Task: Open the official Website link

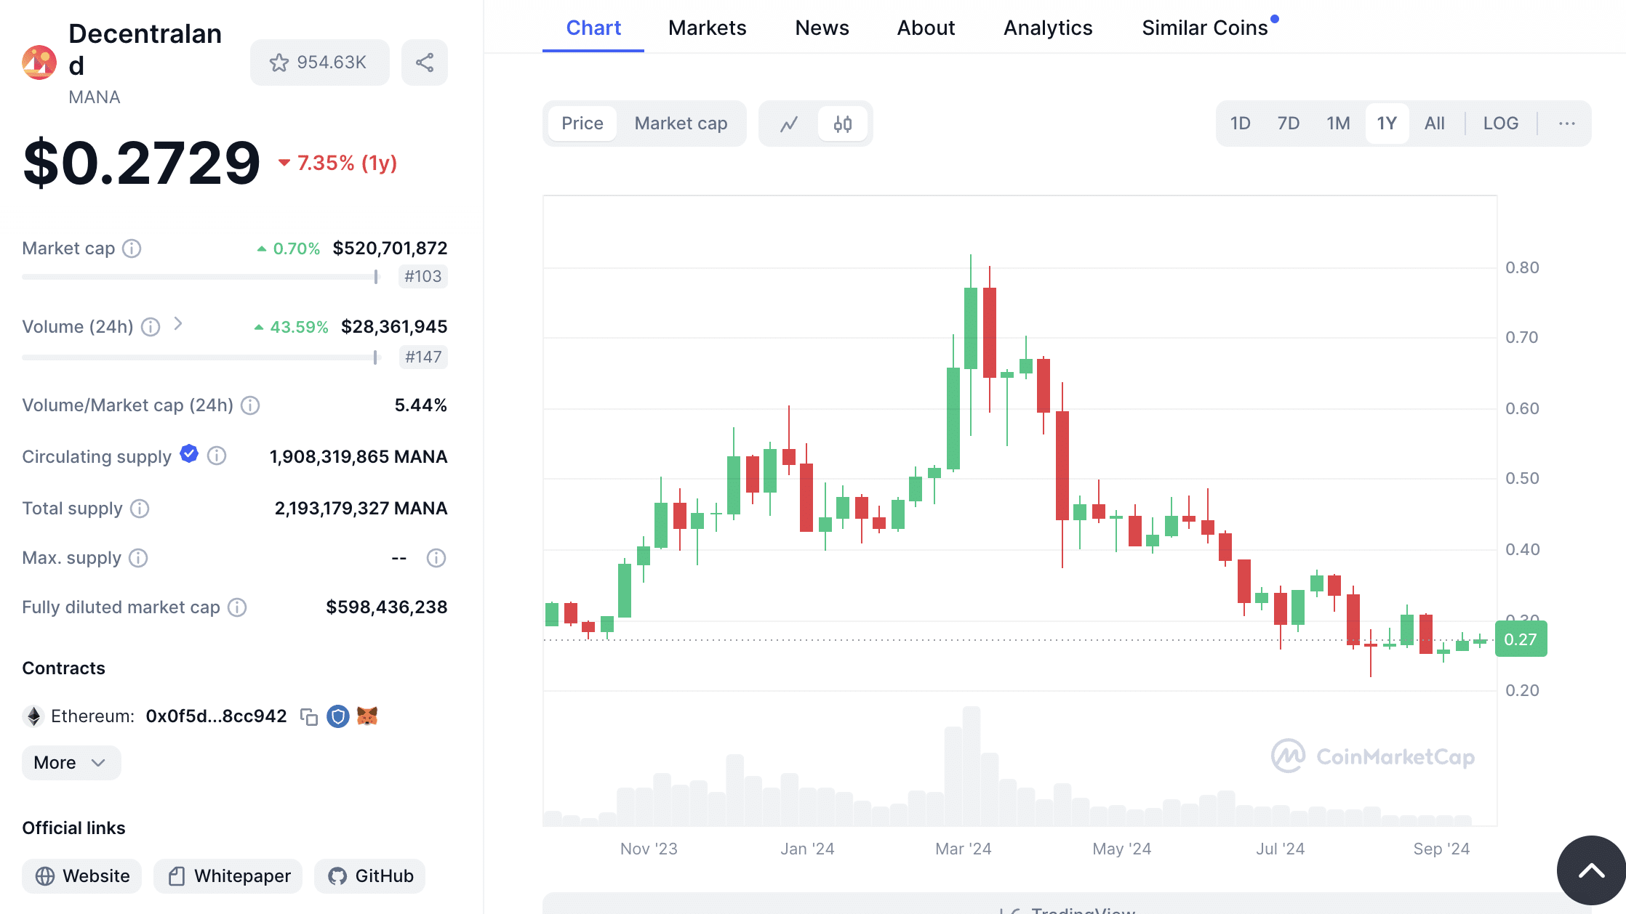Action: coord(82,876)
